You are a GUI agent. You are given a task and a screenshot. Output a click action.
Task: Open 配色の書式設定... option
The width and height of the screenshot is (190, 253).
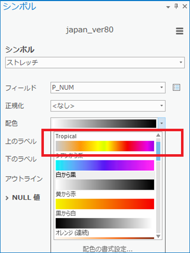[x=108, y=249]
